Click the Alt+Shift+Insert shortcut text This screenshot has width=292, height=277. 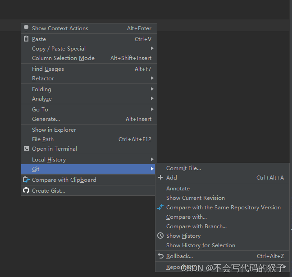tap(131, 58)
